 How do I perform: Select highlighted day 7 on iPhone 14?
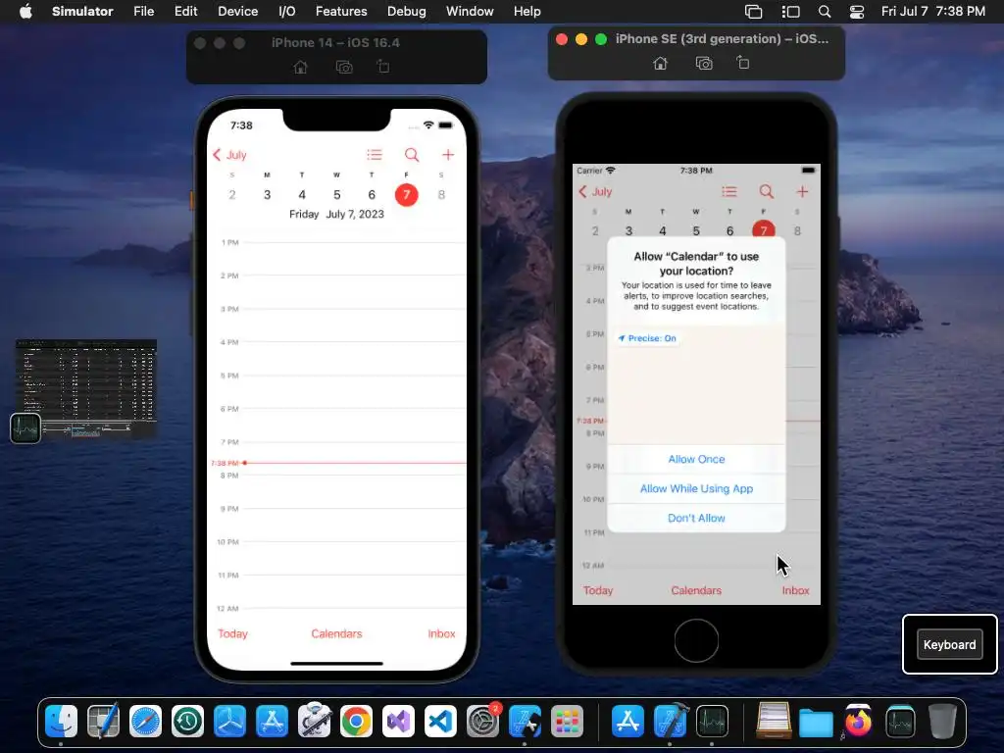(x=407, y=195)
